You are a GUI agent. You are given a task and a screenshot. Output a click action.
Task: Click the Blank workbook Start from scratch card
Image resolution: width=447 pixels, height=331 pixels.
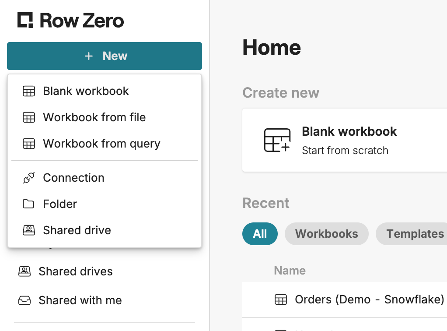click(345, 140)
